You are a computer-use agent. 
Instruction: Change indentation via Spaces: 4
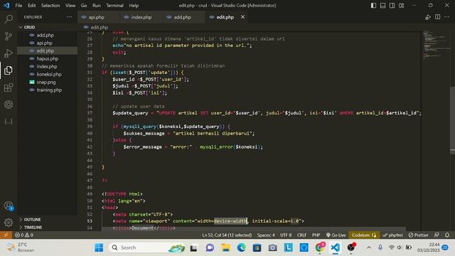click(x=266, y=235)
